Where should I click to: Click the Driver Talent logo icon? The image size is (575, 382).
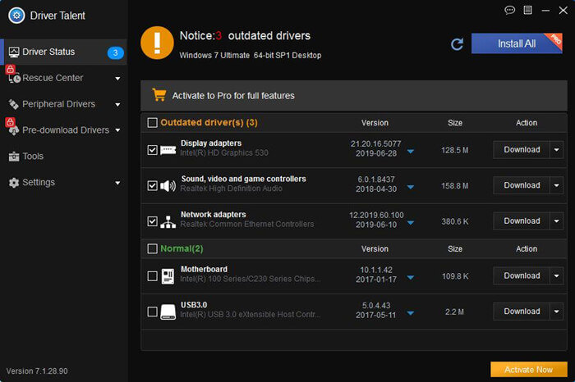coord(16,16)
